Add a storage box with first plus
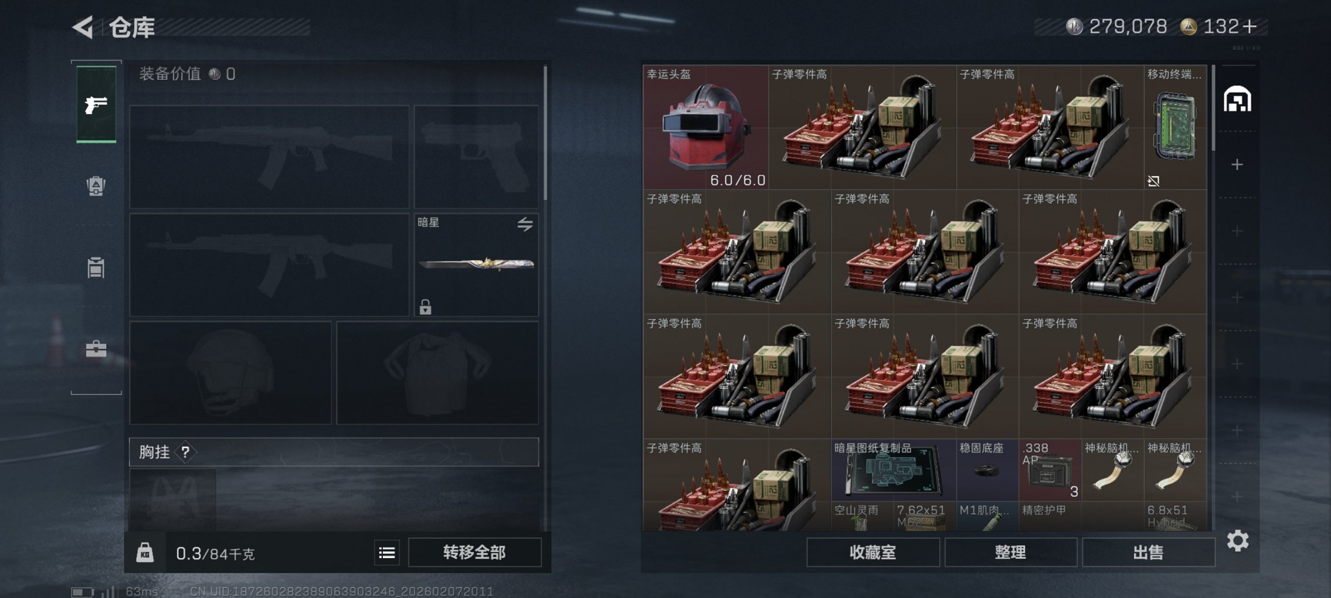 coord(1237,165)
